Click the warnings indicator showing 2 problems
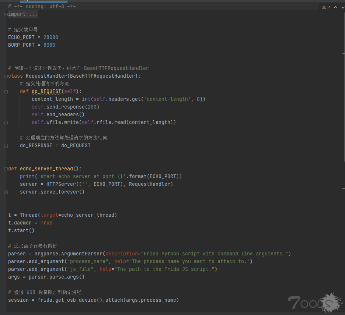This screenshot has width=345, height=315. (x=326, y=7)
